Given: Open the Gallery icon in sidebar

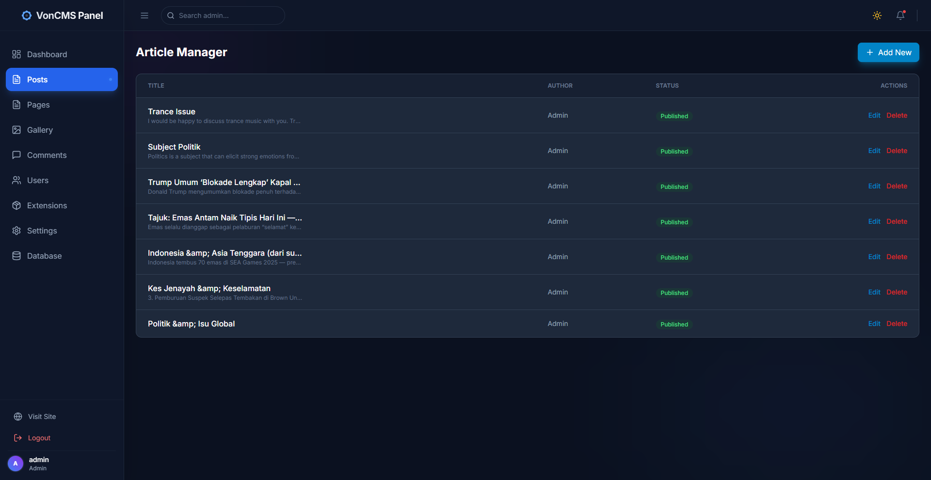Looking at the screenshot, I should pos(16,130).
